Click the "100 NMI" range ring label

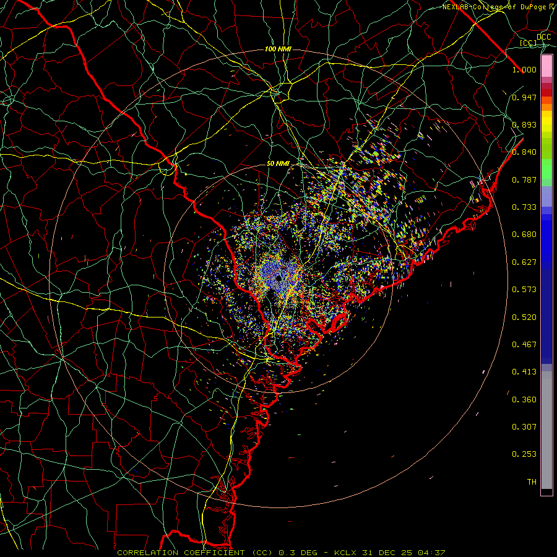pyautogui.click(x=278, y=49)
